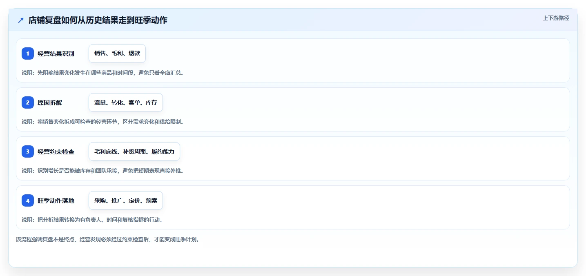The height and width of the screenshot is (276, 586).
Task: Select step number 2 badge
Action: click(x=28, y=102)
